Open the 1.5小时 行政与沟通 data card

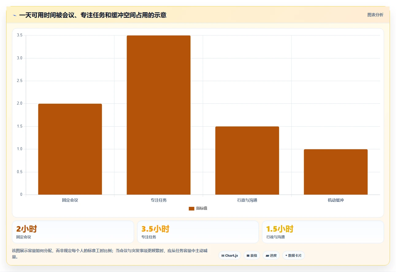[x=323, y=232]
